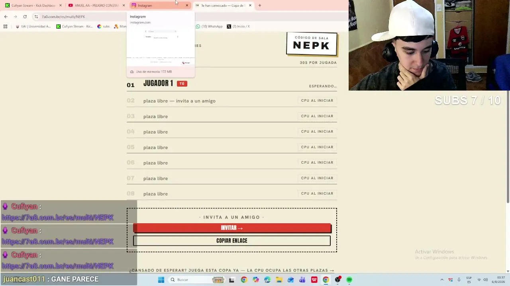Open network settings from the tray
The height and width of the screenshot is (286, 510).
pyautogui.click(x=479, y=280)
